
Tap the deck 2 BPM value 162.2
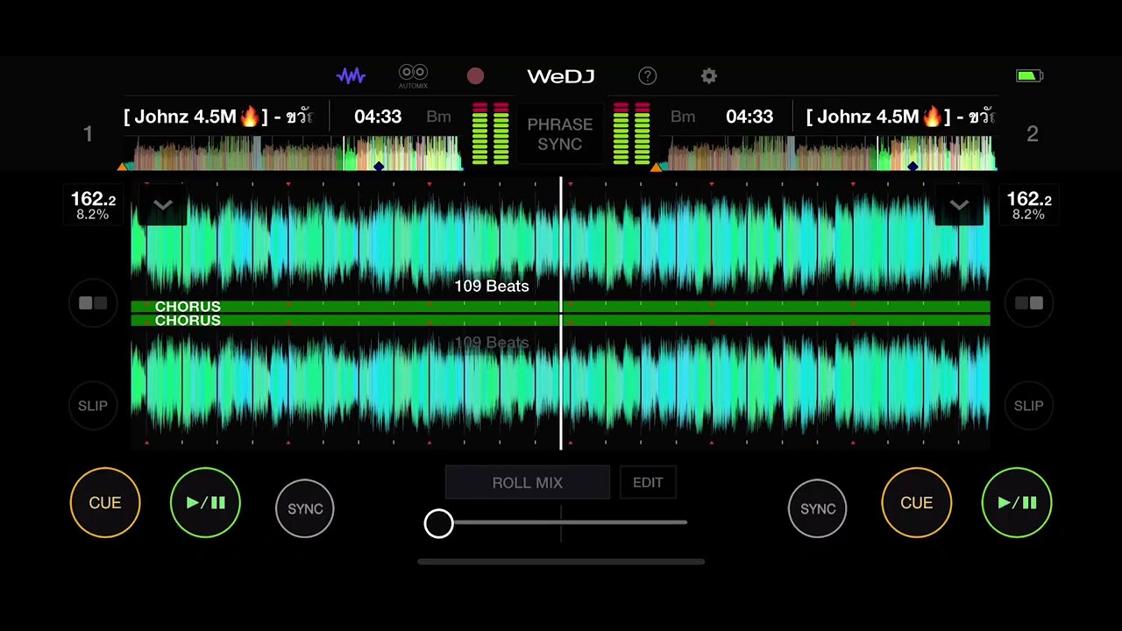pos(1029,200)
